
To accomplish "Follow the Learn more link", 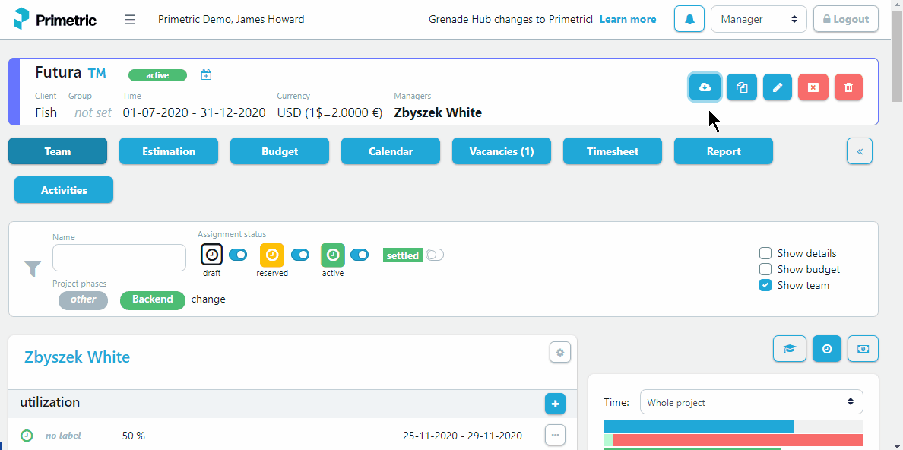I will click(x=628, y=20).
